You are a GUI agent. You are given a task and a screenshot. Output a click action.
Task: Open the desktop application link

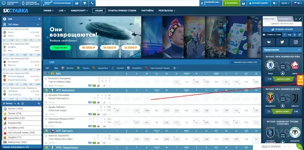pos(10,3)
